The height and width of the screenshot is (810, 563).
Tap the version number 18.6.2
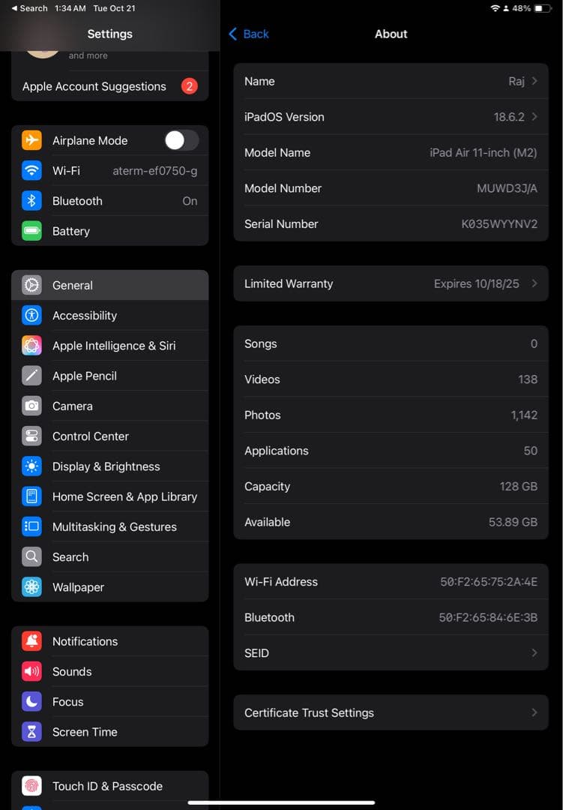(x=509, y=117)
